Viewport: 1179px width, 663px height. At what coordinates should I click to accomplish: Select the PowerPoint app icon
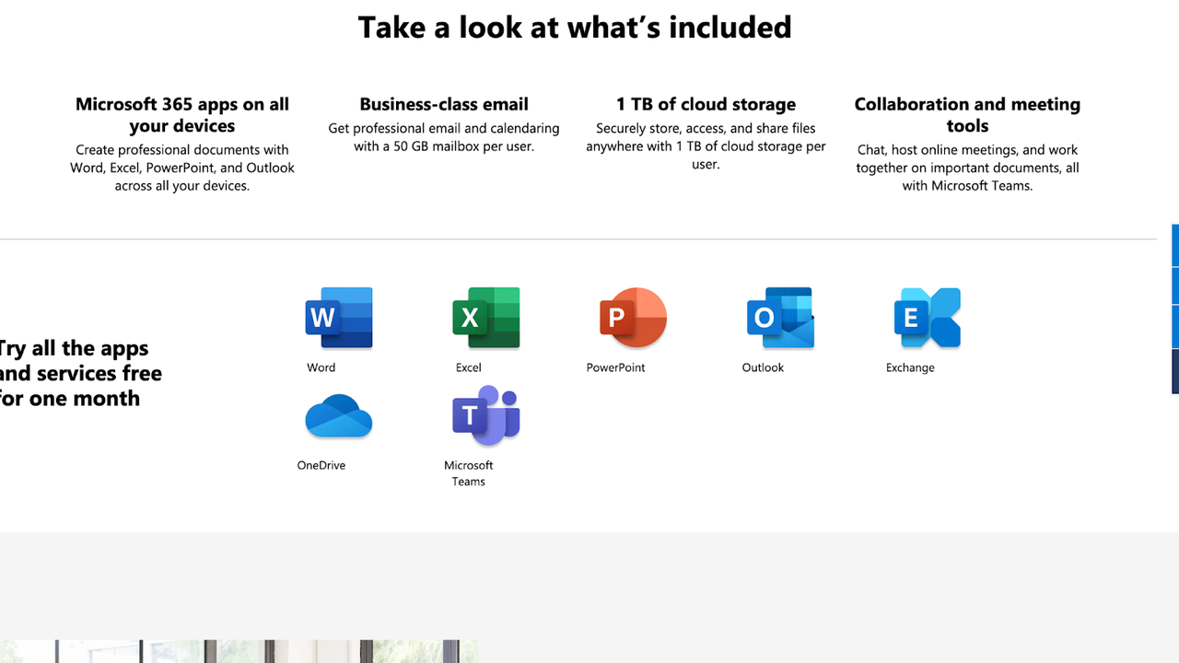point(633,318)
